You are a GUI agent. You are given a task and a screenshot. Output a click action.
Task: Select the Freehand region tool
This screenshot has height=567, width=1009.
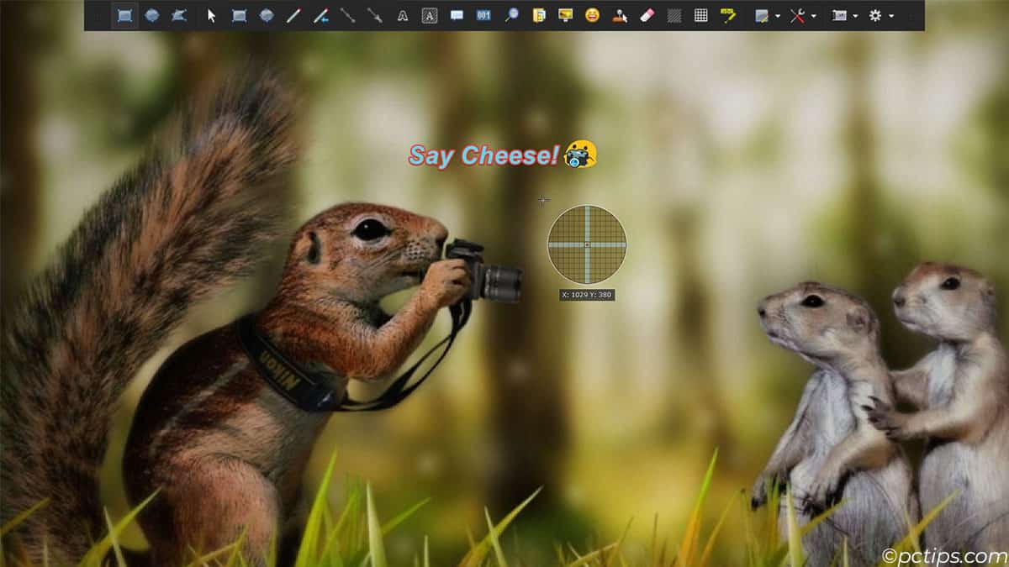click(177, 14)
